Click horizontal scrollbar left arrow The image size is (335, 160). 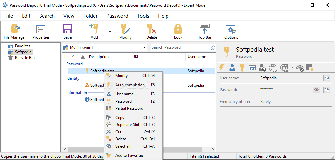(x=65, y=149)
